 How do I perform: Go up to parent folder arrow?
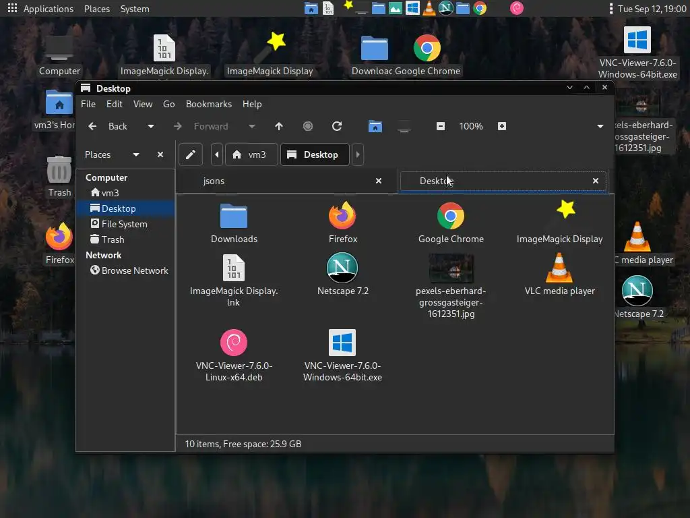(279, 126)
